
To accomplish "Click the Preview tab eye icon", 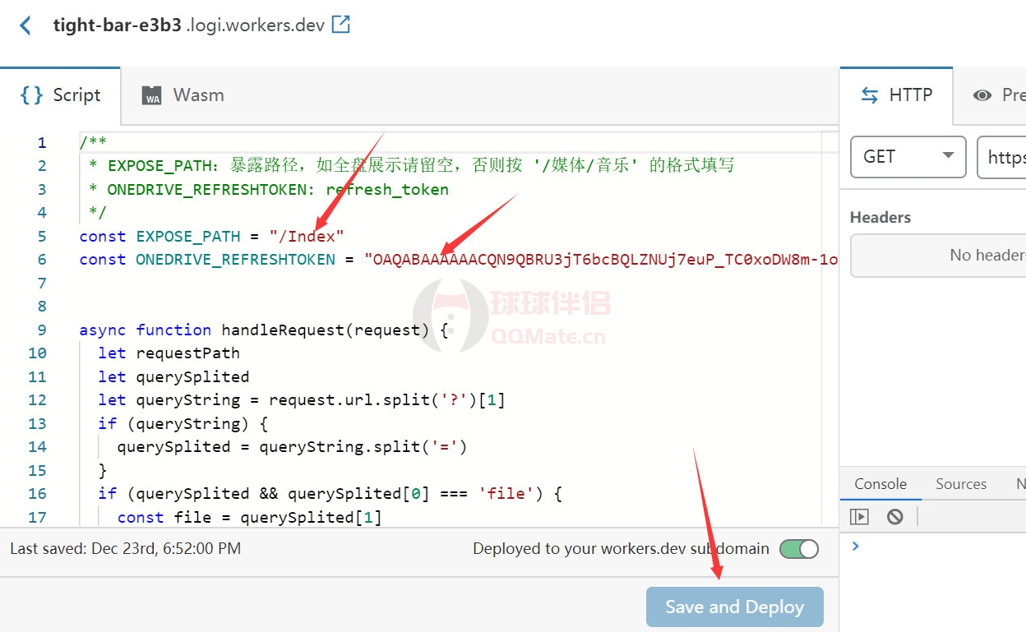I will click(x=982, y=95).
